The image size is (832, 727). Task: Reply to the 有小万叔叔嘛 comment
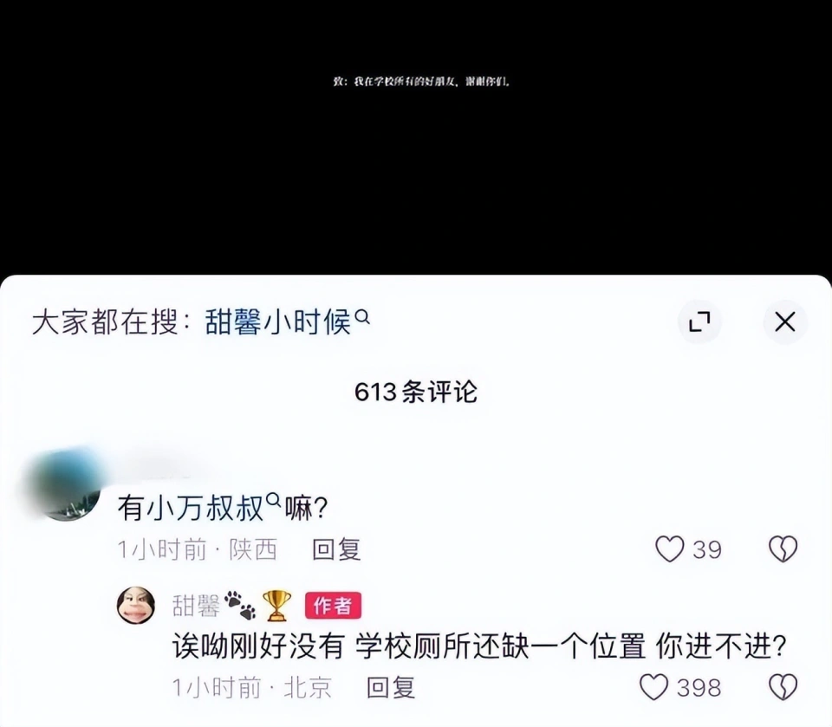point(336,549)
